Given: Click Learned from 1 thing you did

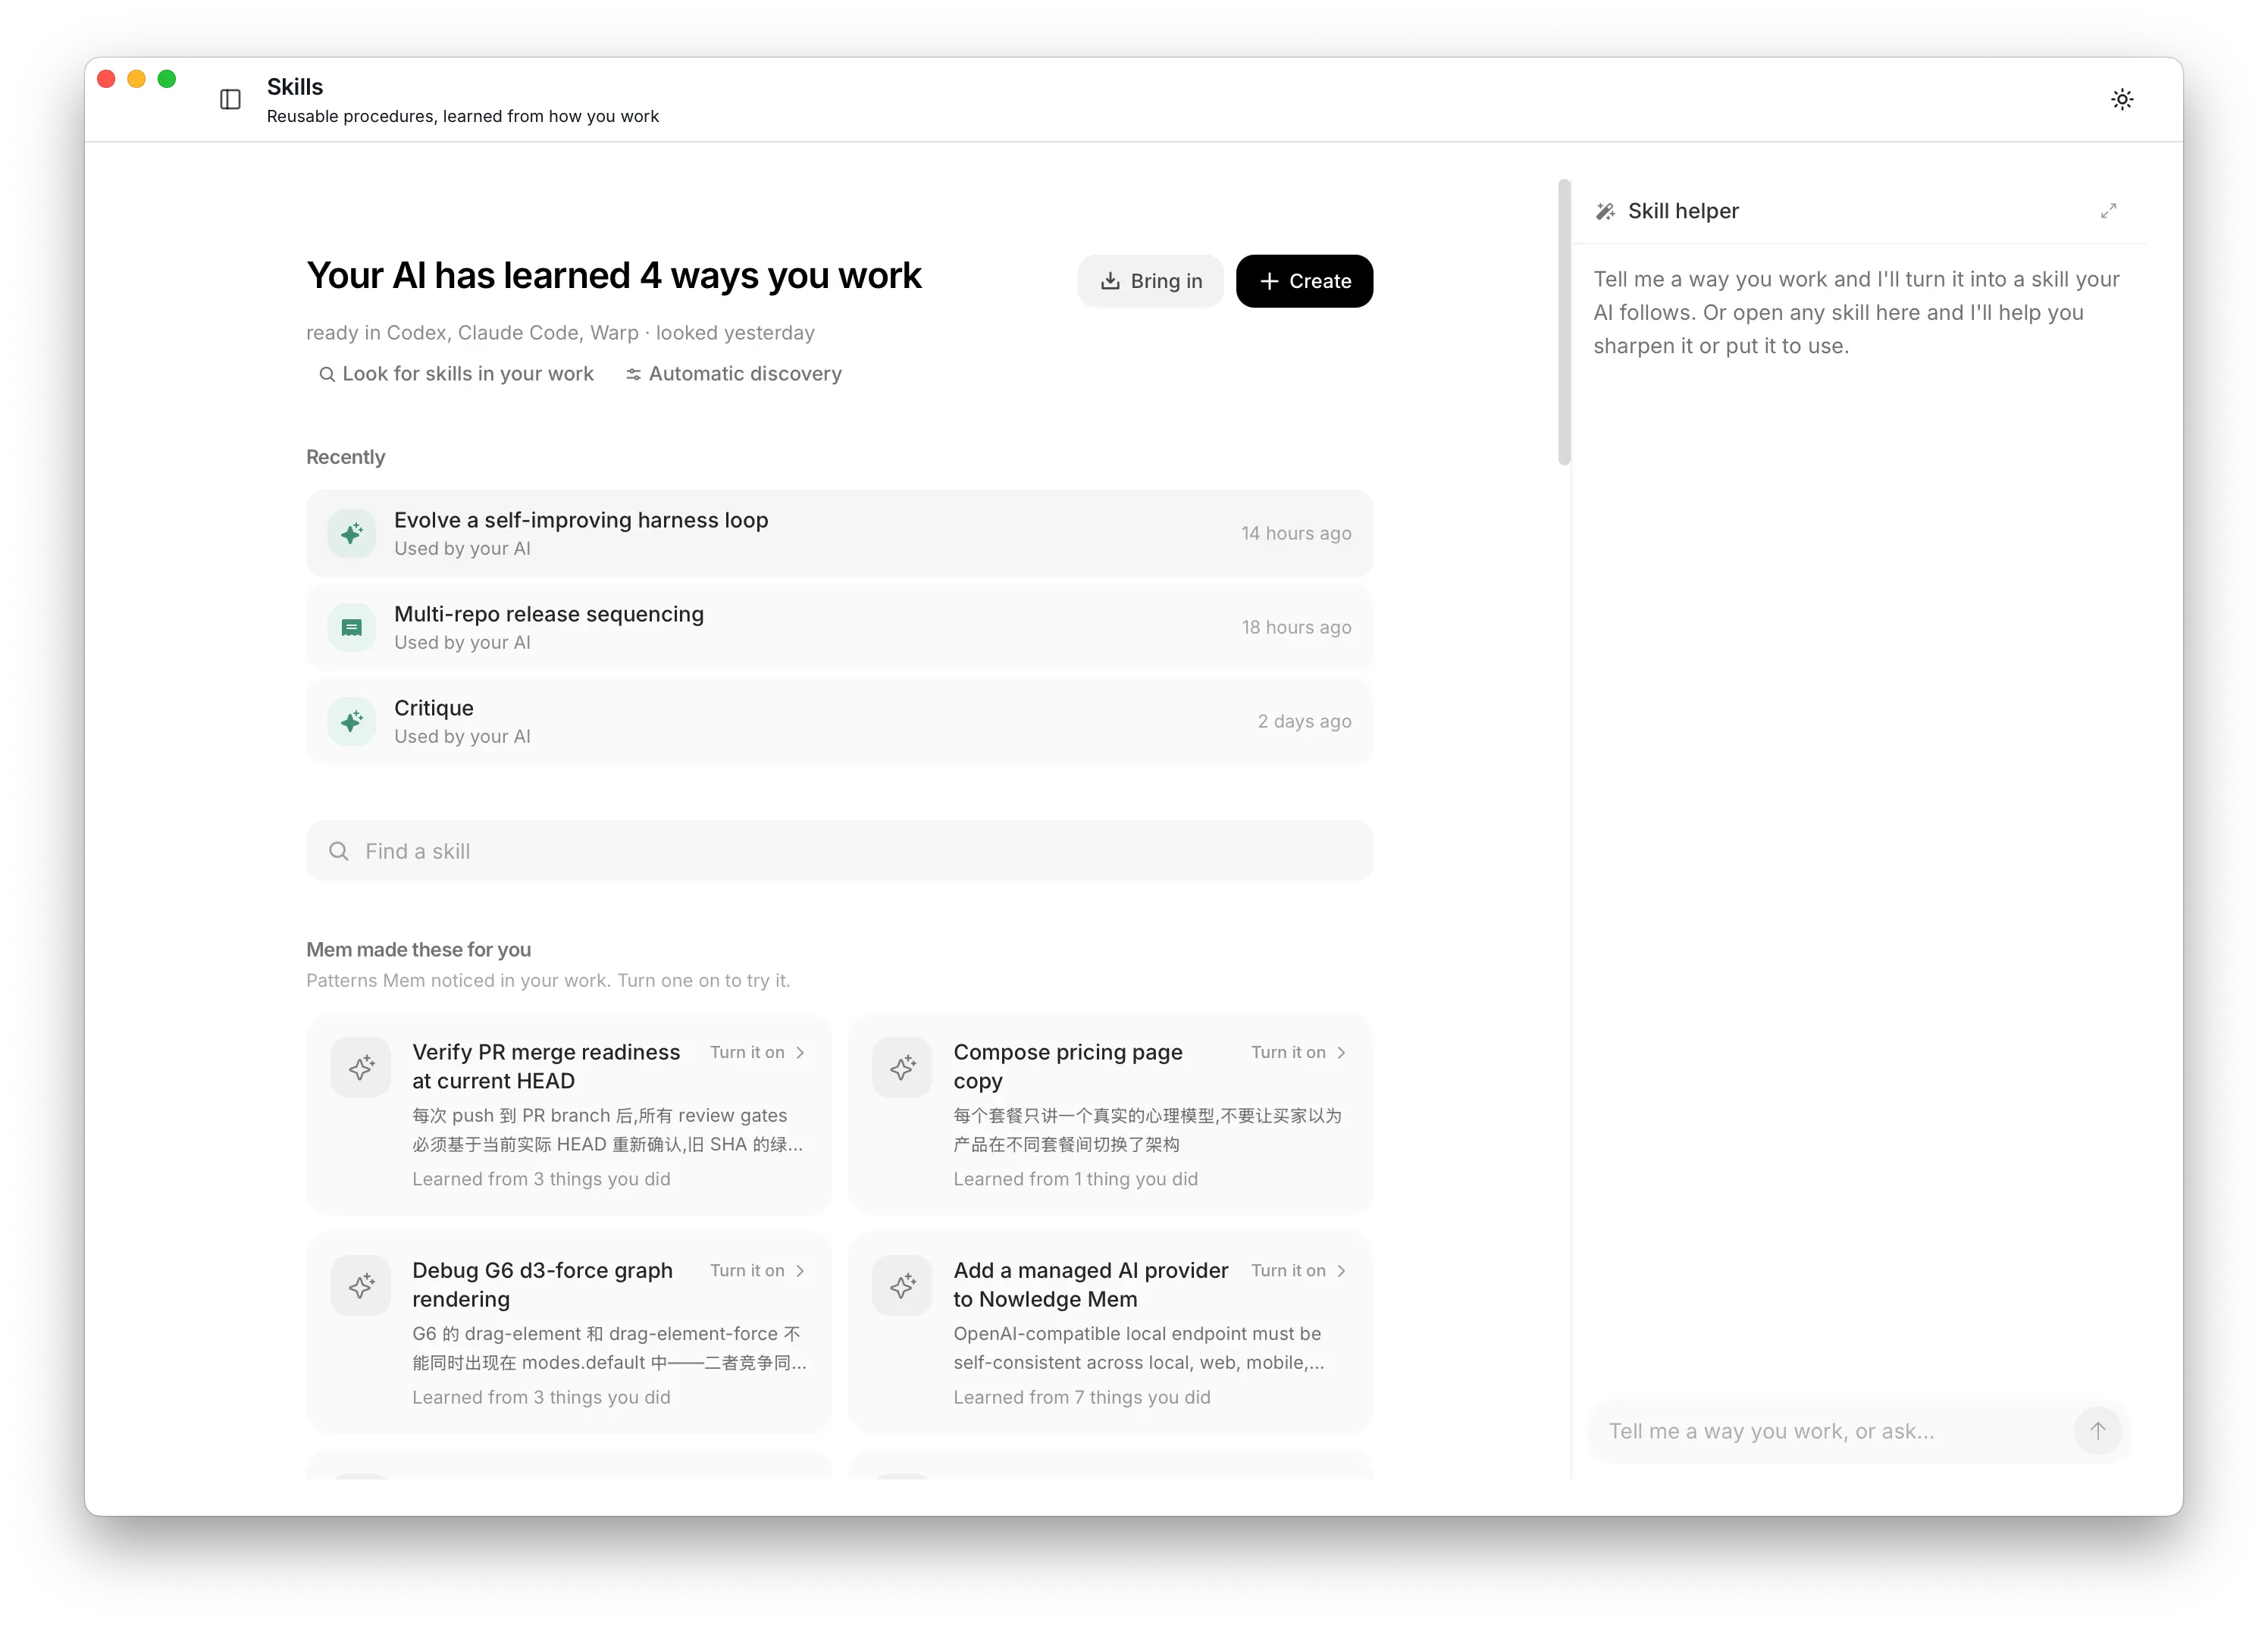Looking at the screenshot, I should coord(1075,1179).
